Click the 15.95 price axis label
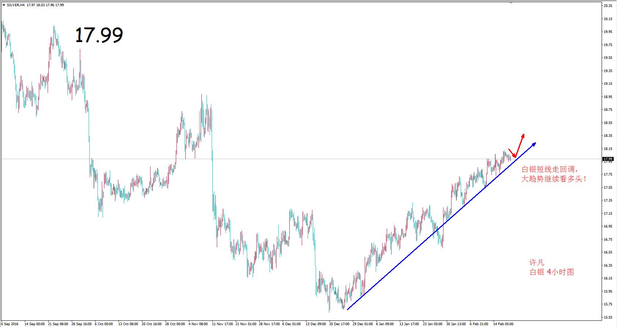 point(608,292)
